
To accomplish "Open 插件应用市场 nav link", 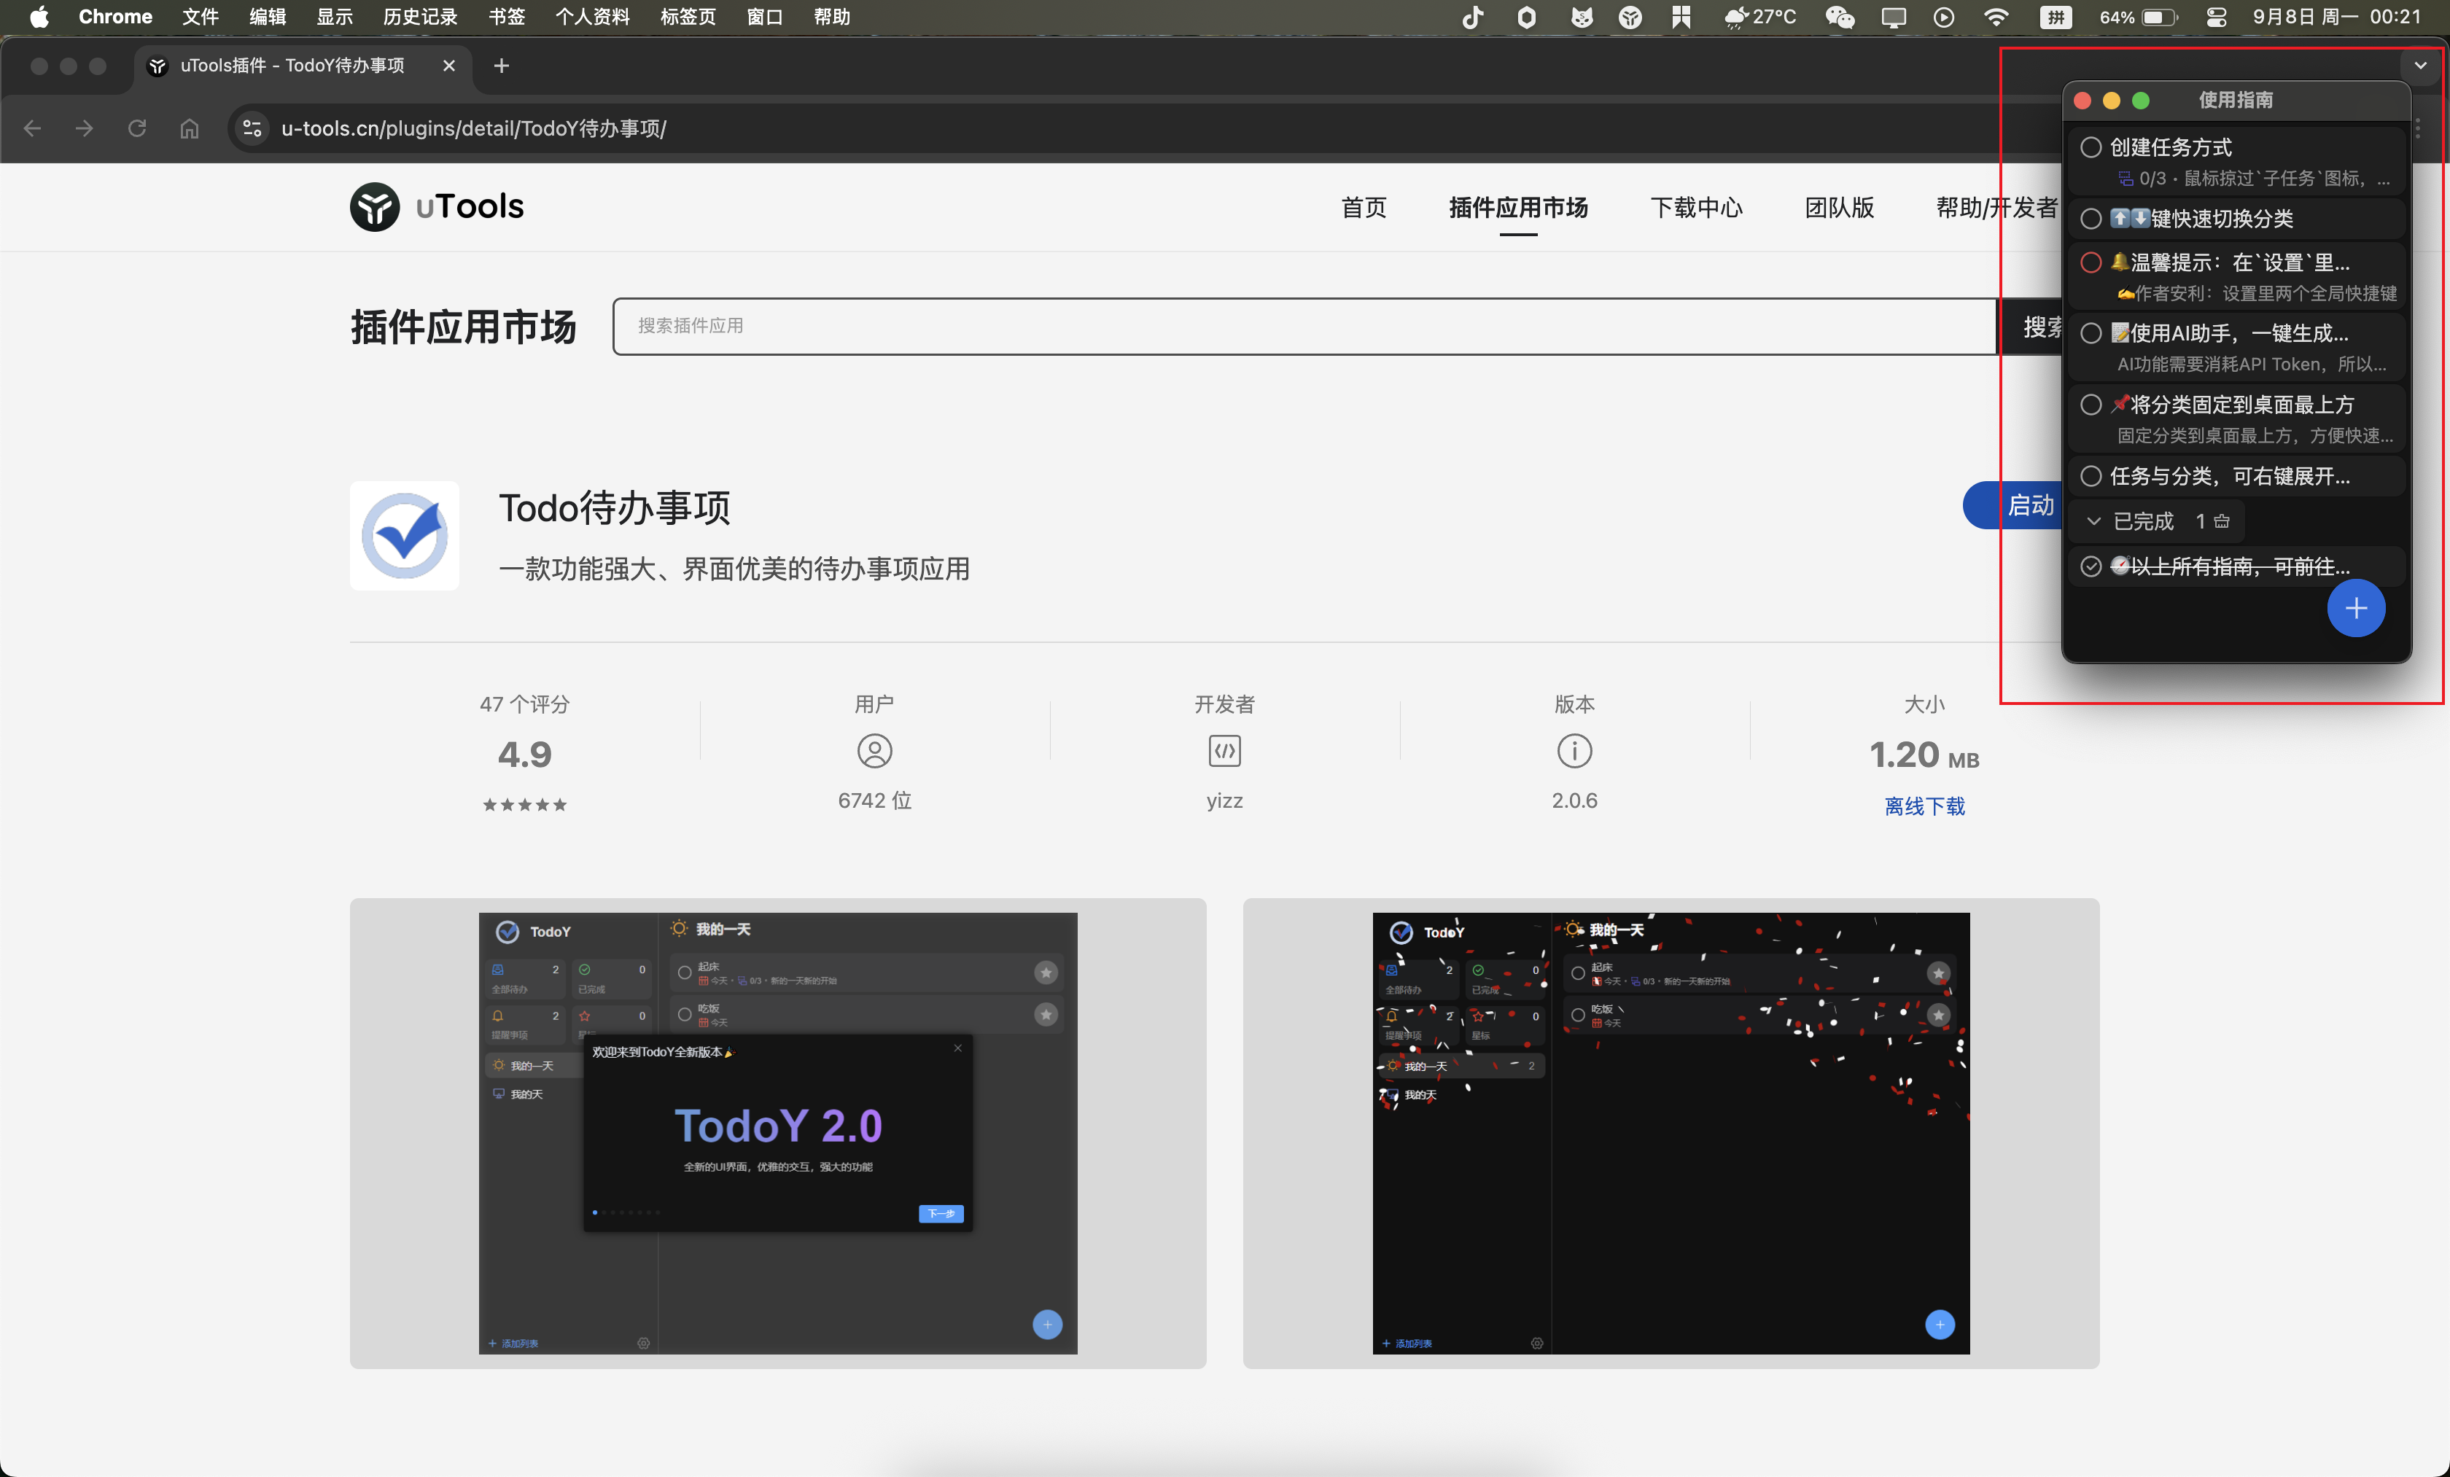I will pos(1517,207).
